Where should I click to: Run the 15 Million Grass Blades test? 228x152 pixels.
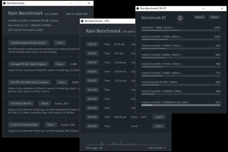click(24, 125)
